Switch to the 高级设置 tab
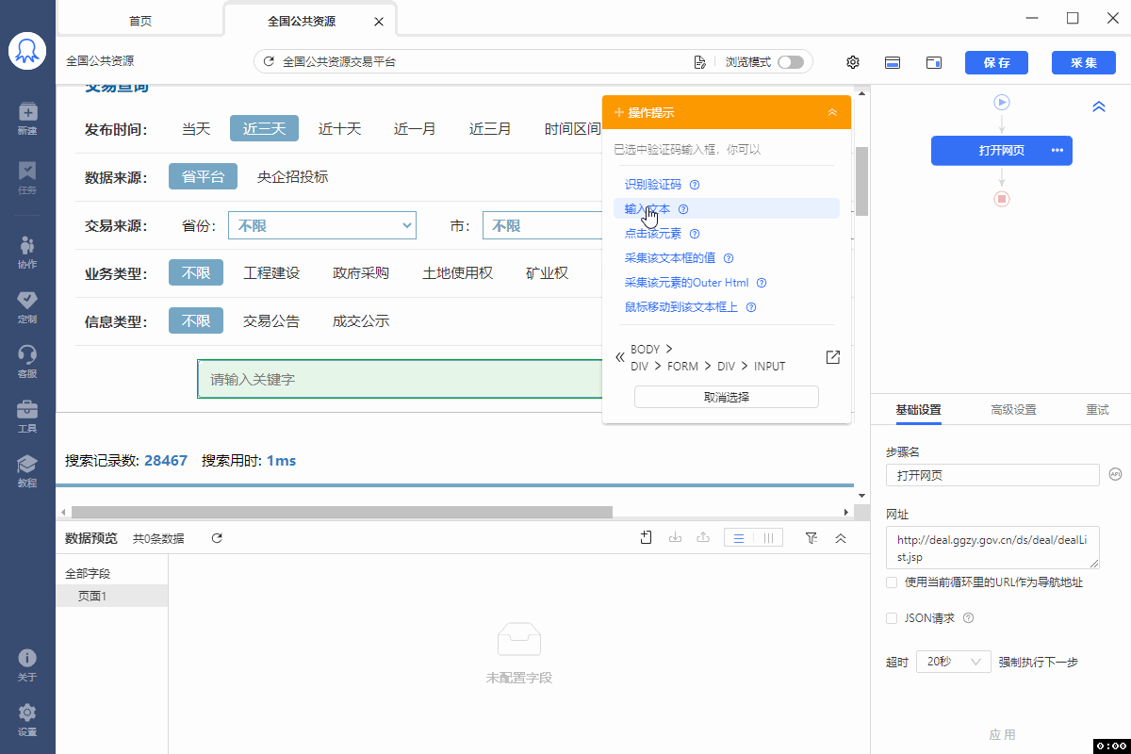 (1013, 410)
